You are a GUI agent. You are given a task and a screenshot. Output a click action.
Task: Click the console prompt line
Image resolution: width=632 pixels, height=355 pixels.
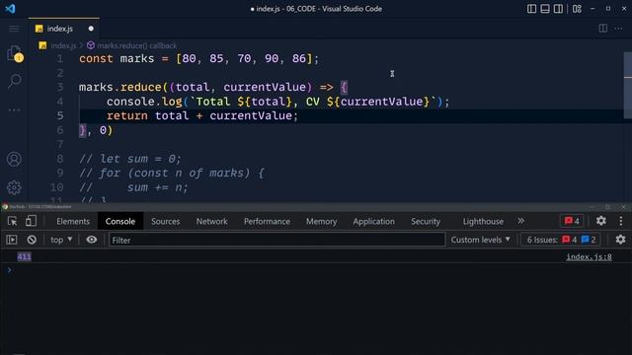point(316,270)
